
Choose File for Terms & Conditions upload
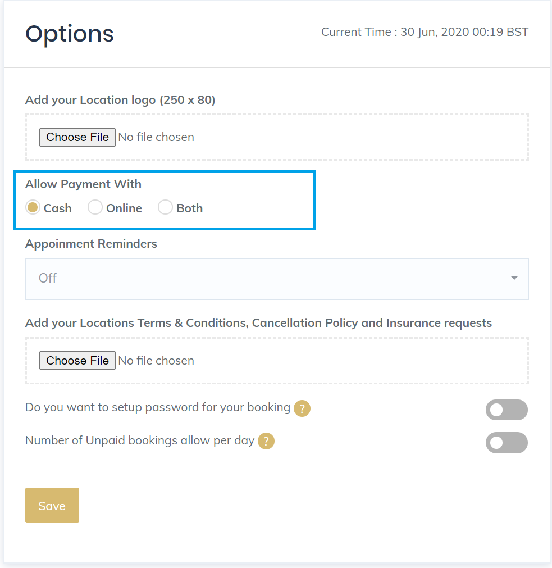click(77, 361)
